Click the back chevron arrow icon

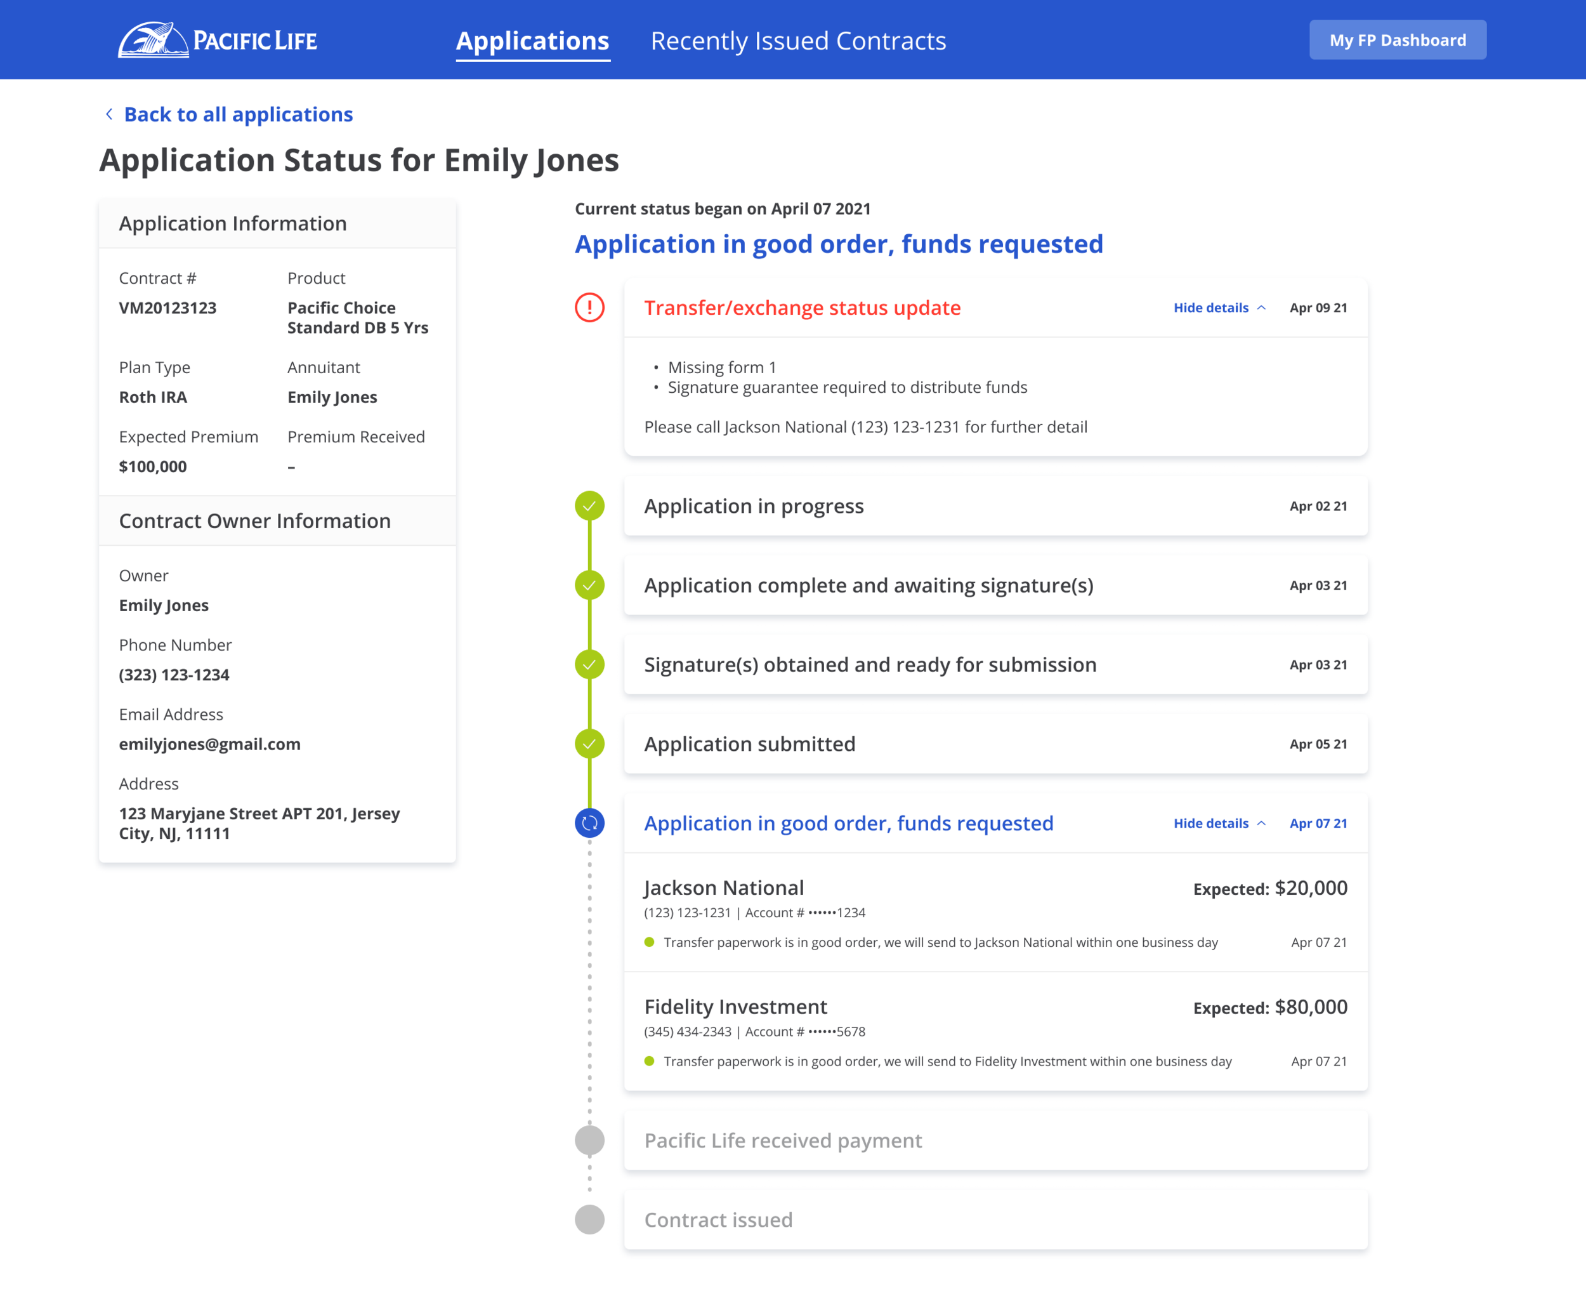[x=109, y=114]
